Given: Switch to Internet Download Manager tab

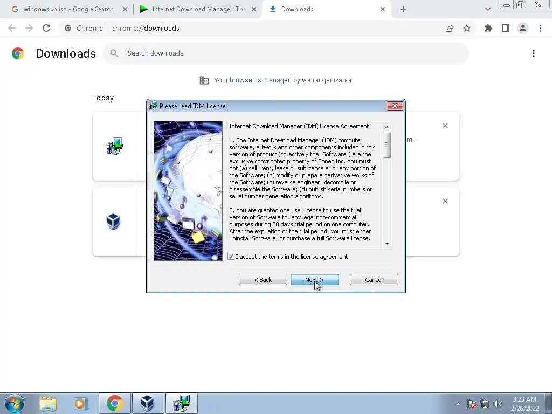Looking at the screenshot, I should [198, 9].
